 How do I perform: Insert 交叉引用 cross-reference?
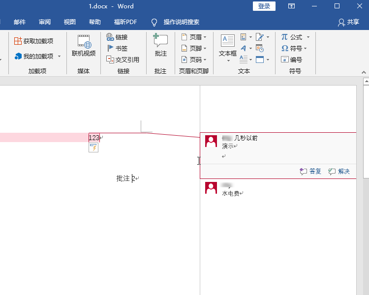pos(123,59)
